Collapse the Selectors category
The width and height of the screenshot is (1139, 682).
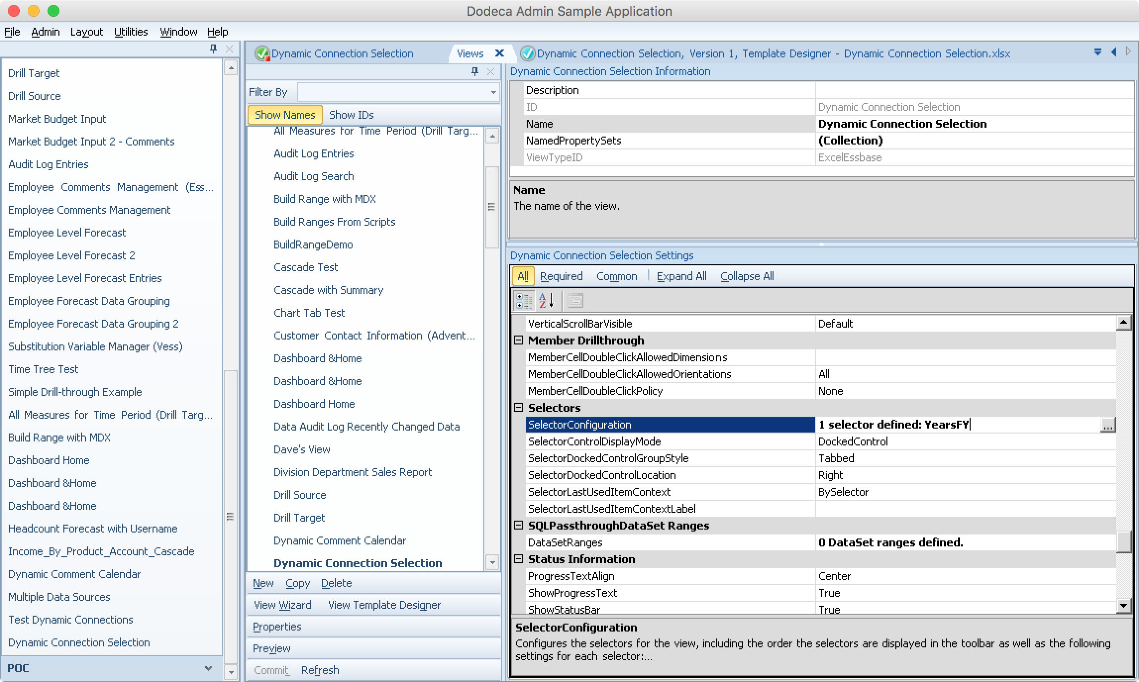coord(518,407)
